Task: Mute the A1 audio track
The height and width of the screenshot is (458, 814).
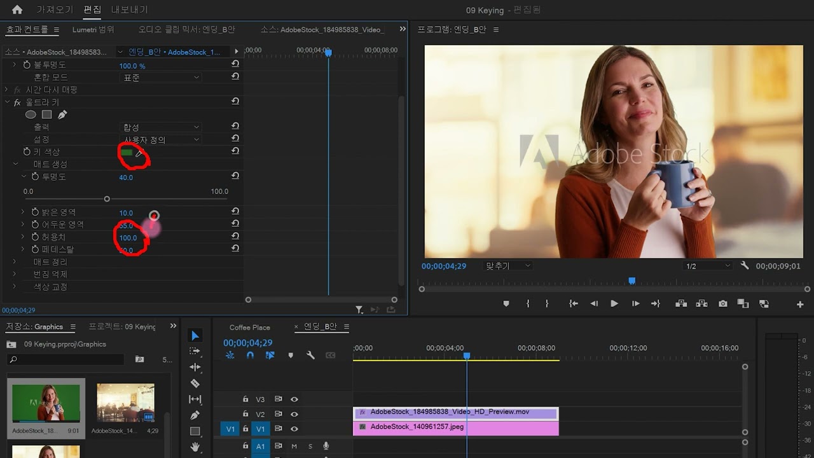Action: tap(294, 447)
